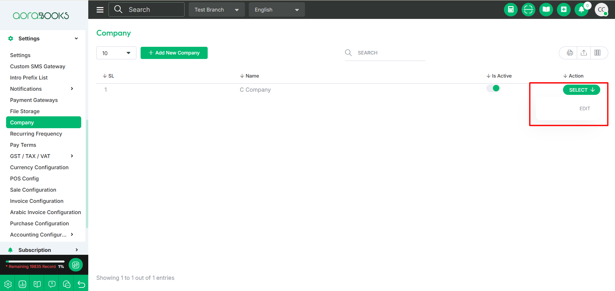
Task: Sort table by Name column
Action: 249,76
